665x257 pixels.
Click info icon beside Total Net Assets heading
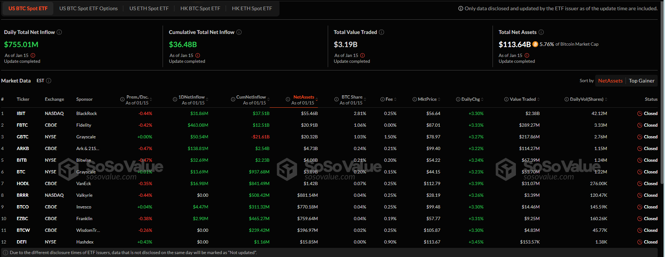541,32
